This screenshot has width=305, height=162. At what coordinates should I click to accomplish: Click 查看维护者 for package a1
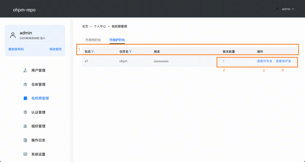283,61
